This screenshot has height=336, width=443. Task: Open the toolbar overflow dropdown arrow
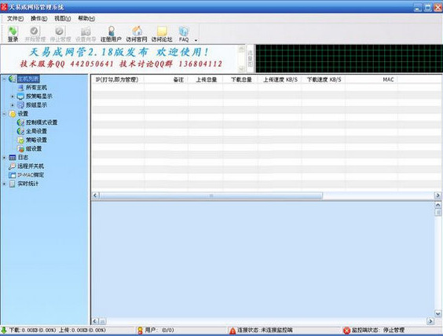196,40
